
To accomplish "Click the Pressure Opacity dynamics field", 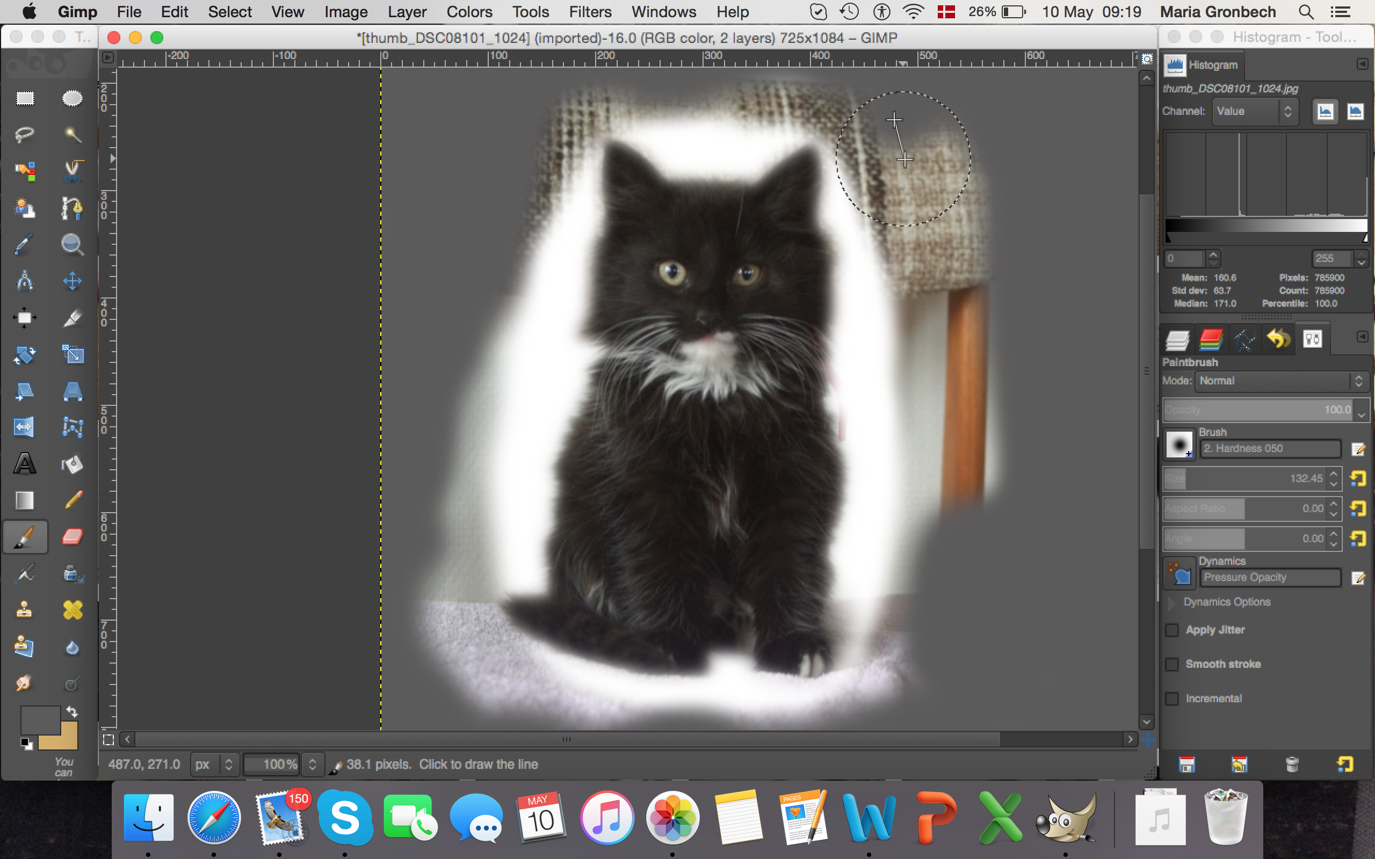I will (1269, 577).
